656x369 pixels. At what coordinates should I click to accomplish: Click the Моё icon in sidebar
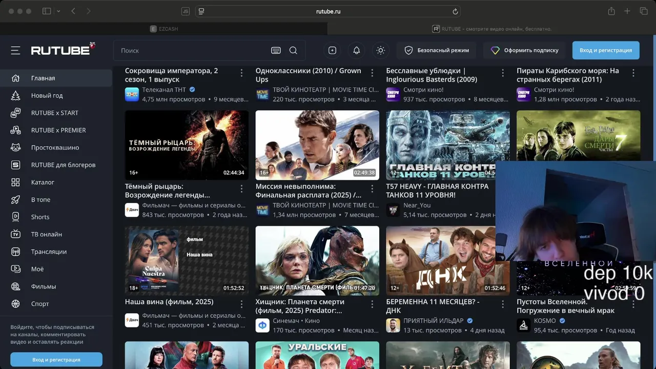[x=15, y=269]
